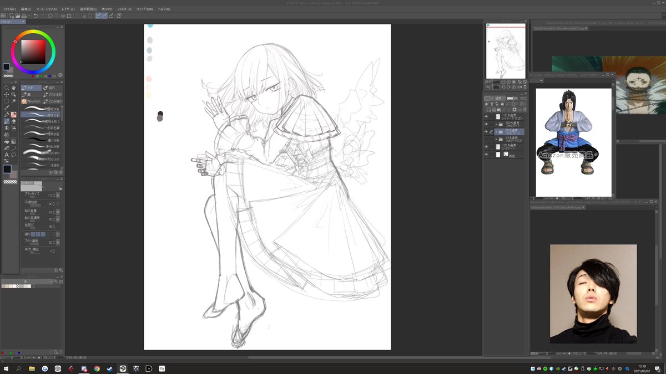The image size is (666, 374).
Task: Select the Blend tool
Action: [x=7, y=134]
